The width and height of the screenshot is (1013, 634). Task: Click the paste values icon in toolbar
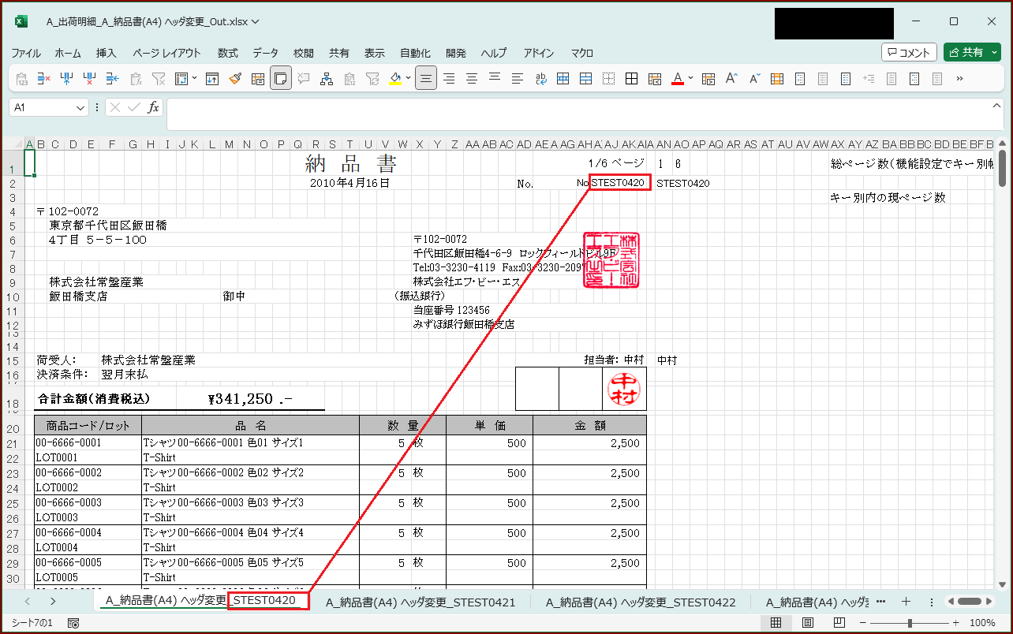tap(22, 78)
